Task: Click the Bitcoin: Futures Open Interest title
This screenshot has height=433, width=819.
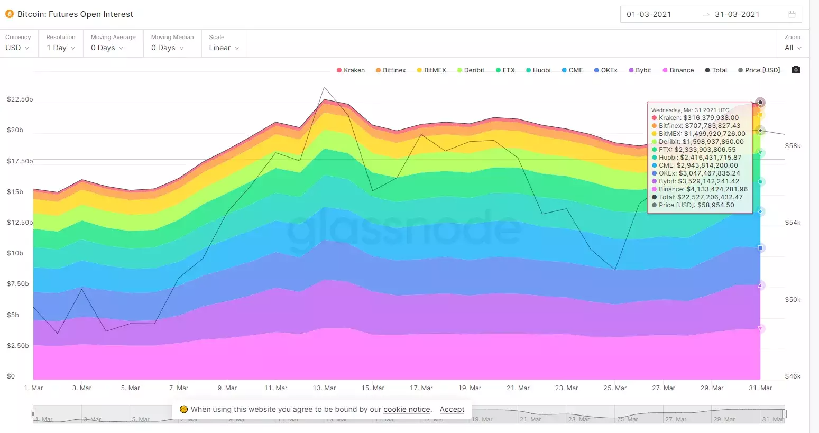Action: coord(75,14)
